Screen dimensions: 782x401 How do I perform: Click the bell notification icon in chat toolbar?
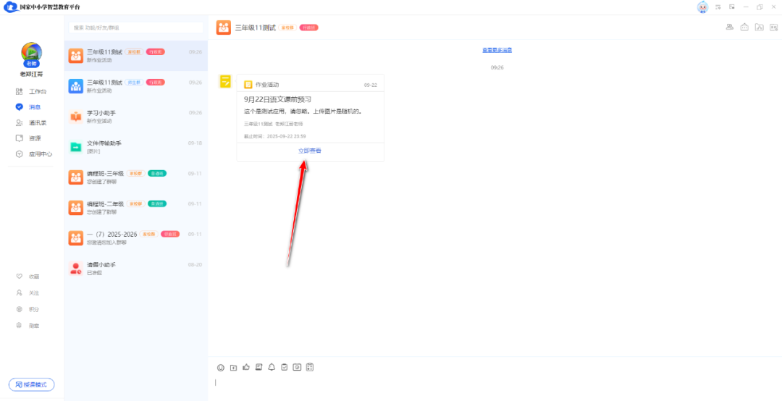pyautogui.click(x=272, y=368)
